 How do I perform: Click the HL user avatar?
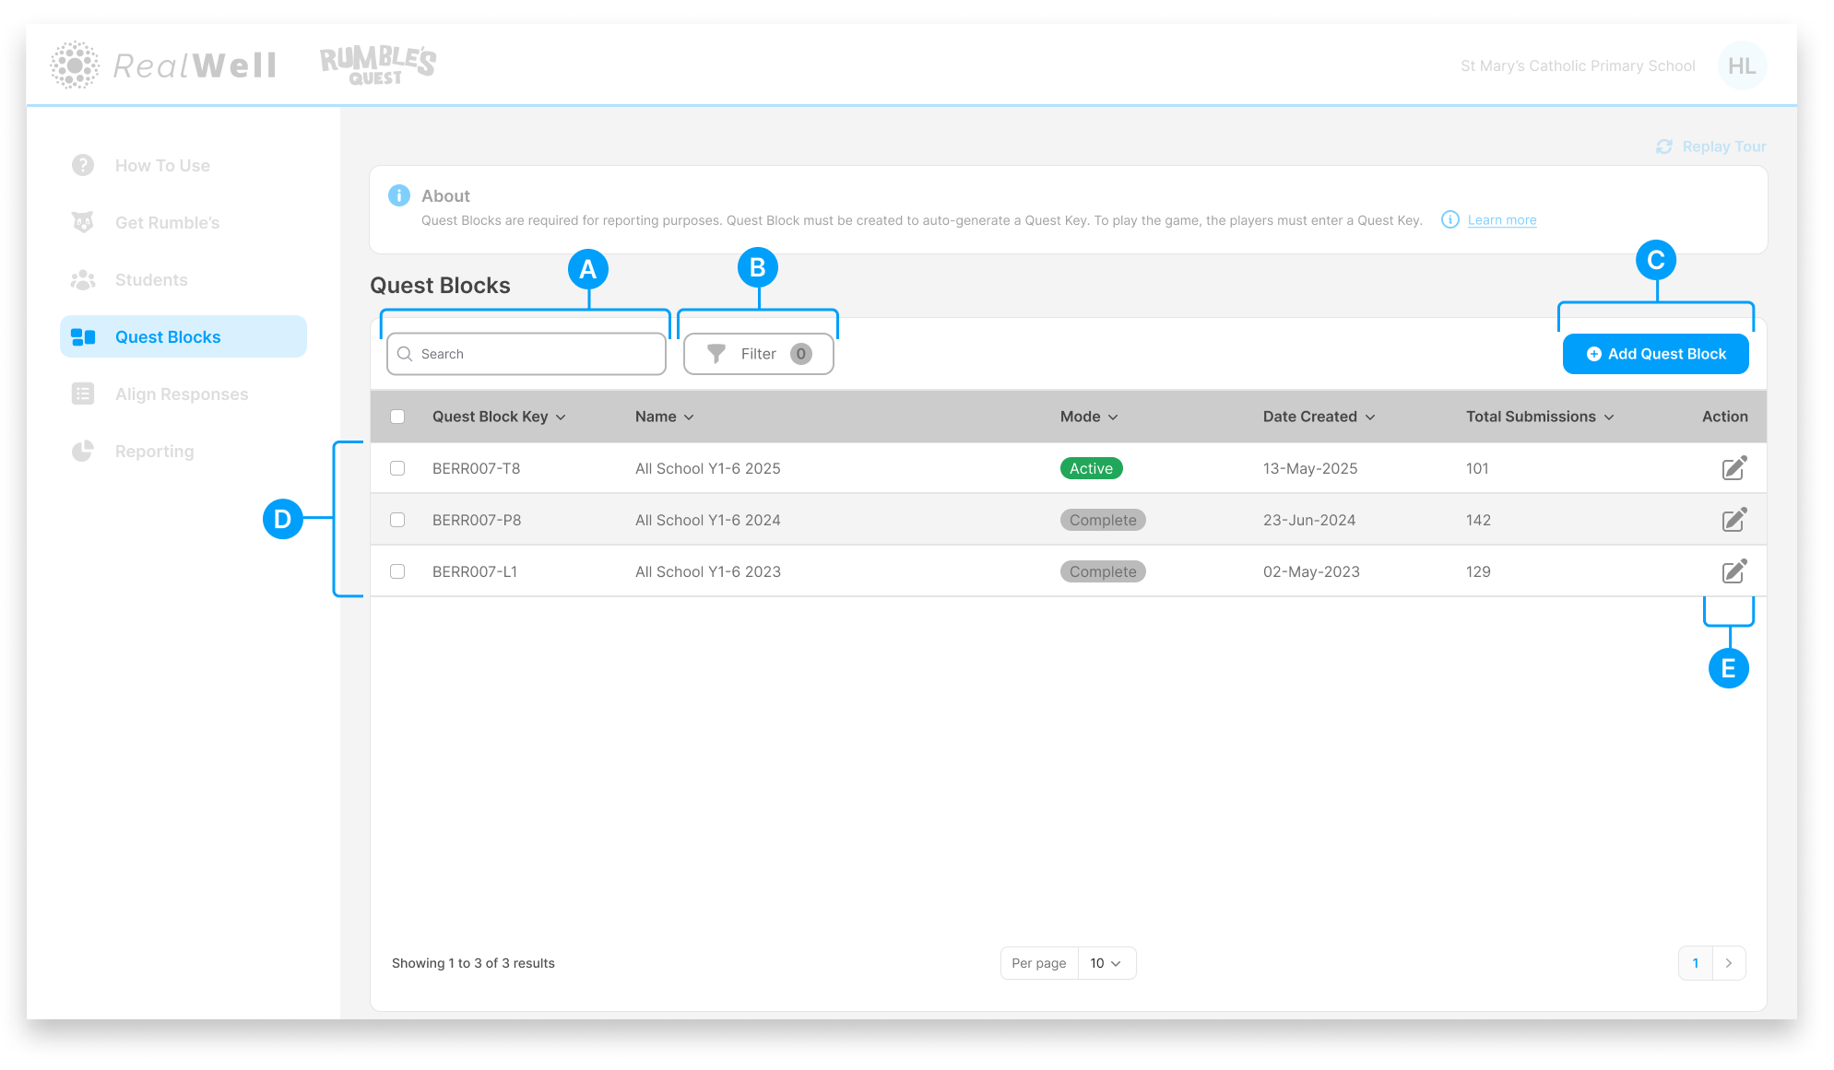[x=1742, y=65]
